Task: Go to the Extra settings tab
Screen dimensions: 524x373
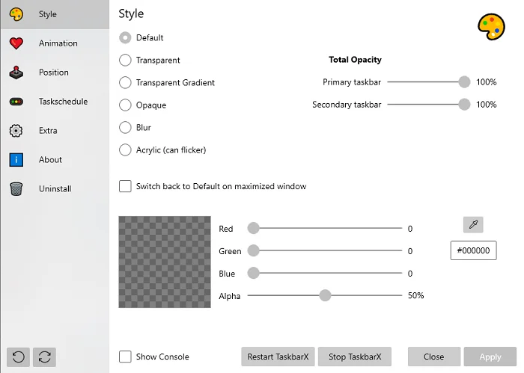Action: [x=48, y=131]
